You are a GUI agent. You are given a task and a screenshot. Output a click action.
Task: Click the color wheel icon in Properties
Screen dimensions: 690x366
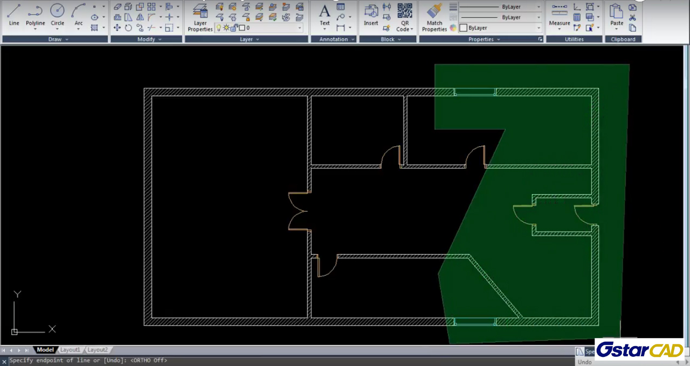point(453,27)
